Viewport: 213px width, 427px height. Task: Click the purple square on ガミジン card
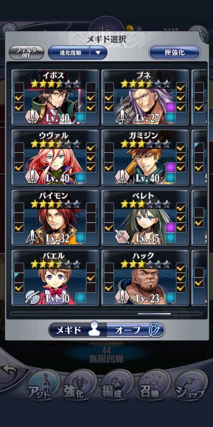pos(170,166)
